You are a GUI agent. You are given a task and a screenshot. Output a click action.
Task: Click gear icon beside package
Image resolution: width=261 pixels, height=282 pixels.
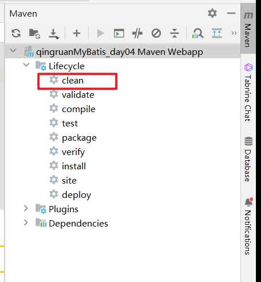coord(54,137)
